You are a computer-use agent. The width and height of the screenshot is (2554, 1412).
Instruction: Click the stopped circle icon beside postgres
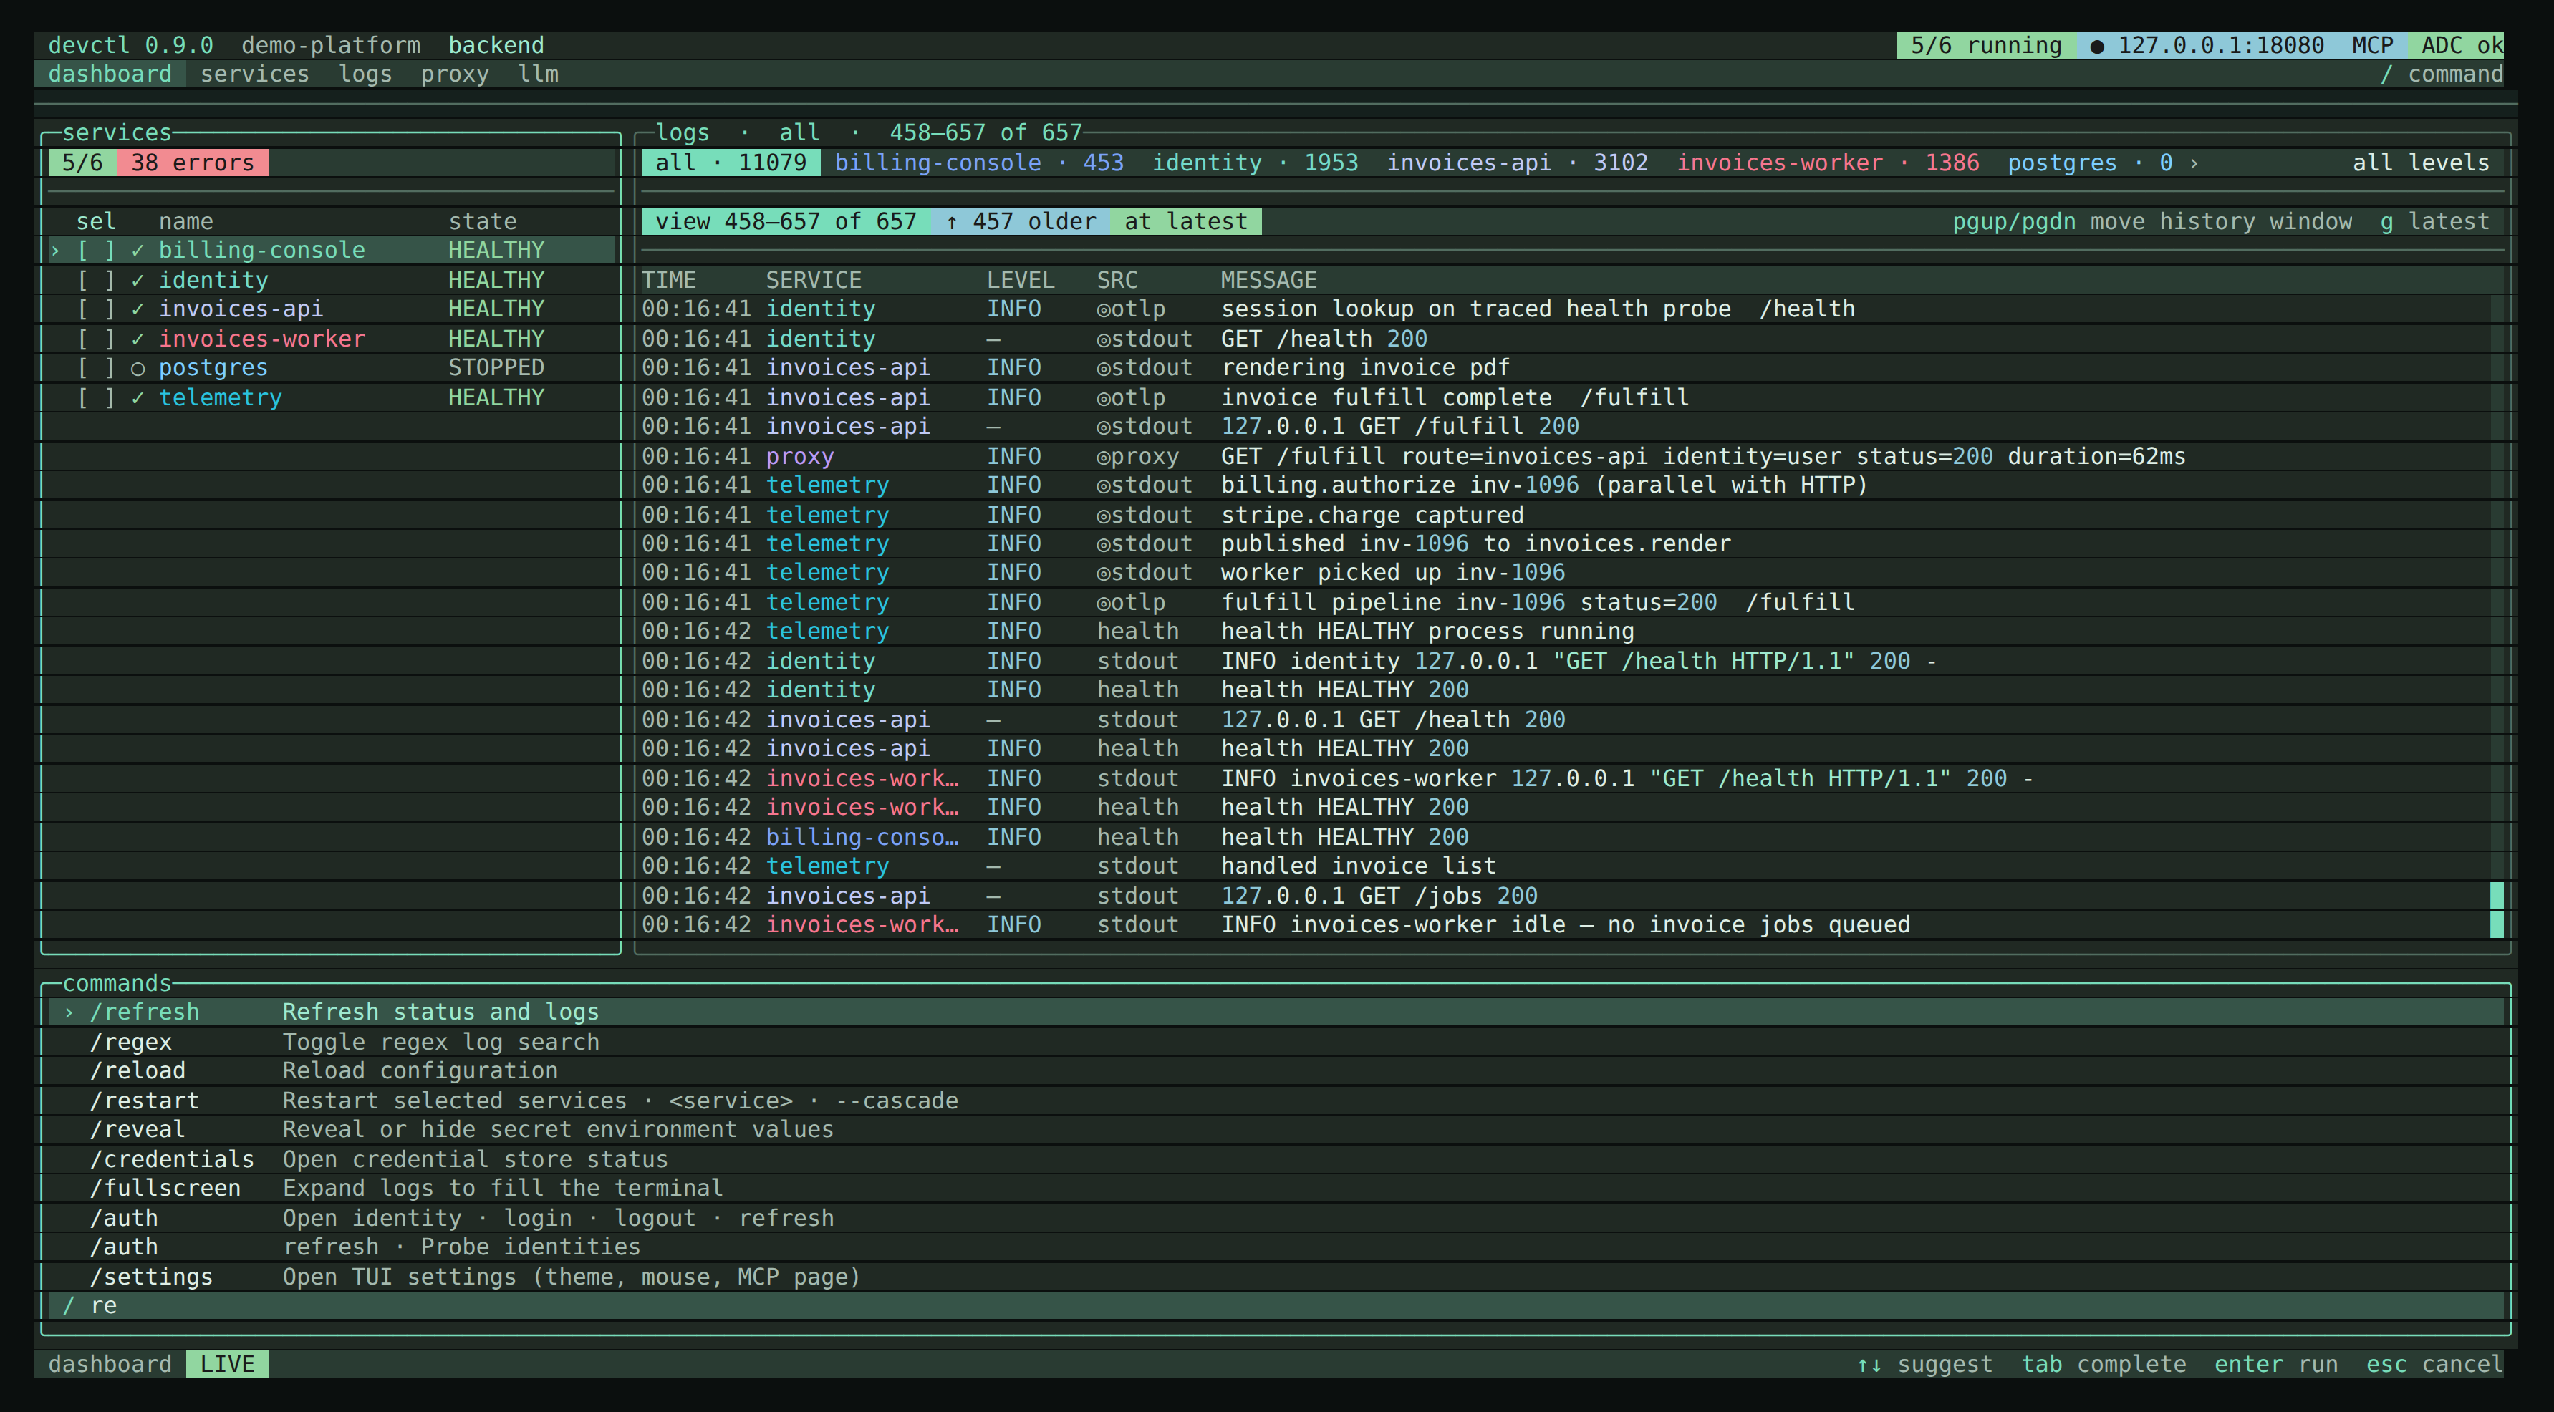pos(138,369)
